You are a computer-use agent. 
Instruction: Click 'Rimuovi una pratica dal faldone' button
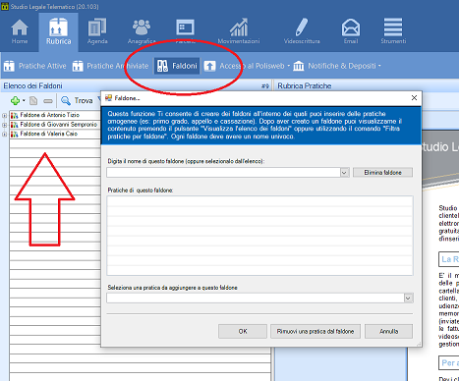click(x=316, y=331)
